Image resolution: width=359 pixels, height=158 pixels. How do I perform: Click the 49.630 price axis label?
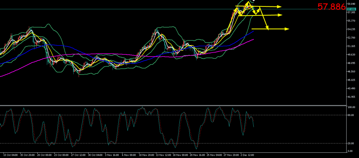(x=352, y=55)
